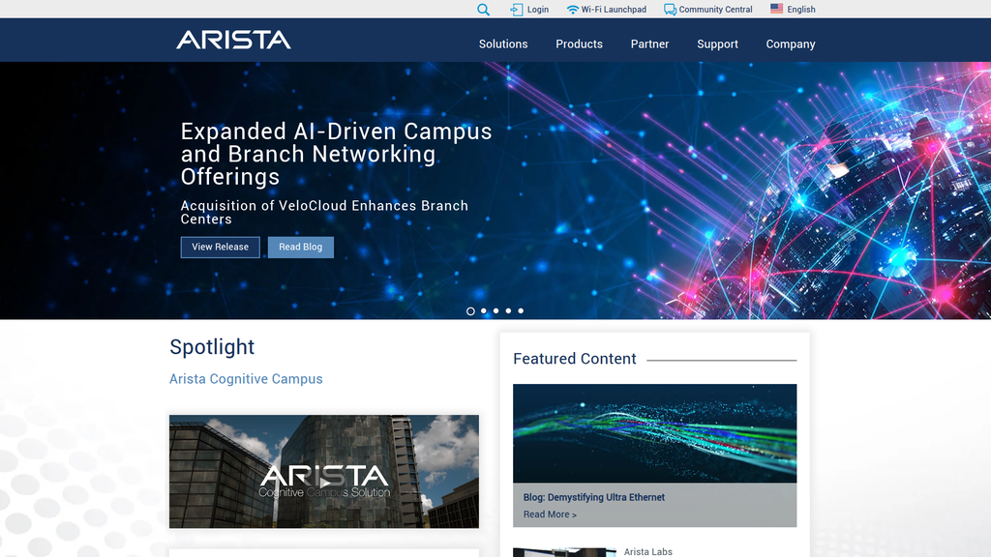Open the English language selector
The image size is (991, 557).
click(800, 10)
